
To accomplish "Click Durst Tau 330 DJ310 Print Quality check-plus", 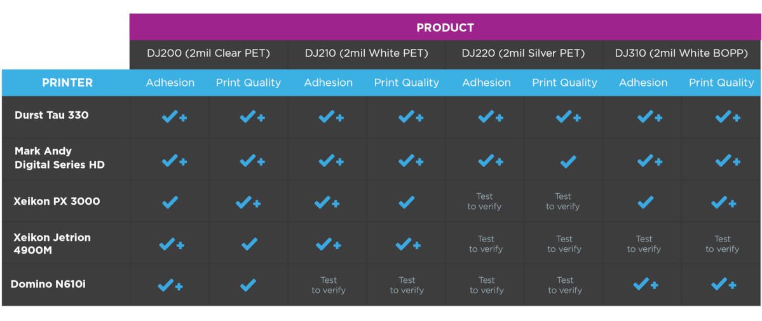I will coord(728,117).
